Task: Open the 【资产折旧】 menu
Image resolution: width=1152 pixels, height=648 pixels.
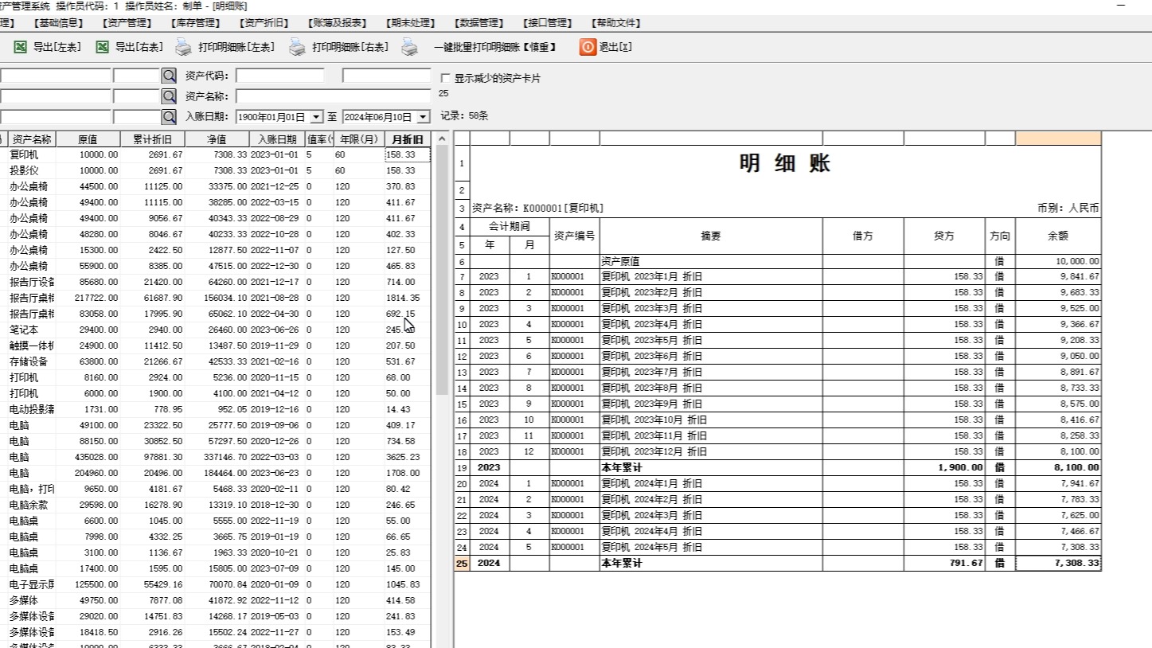Action: click(264, 23)
